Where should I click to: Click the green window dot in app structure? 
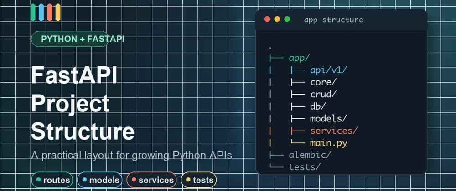click(x=287, y=20)
